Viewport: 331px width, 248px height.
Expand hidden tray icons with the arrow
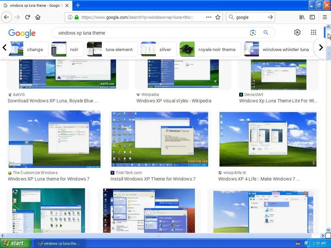point(307,243)
